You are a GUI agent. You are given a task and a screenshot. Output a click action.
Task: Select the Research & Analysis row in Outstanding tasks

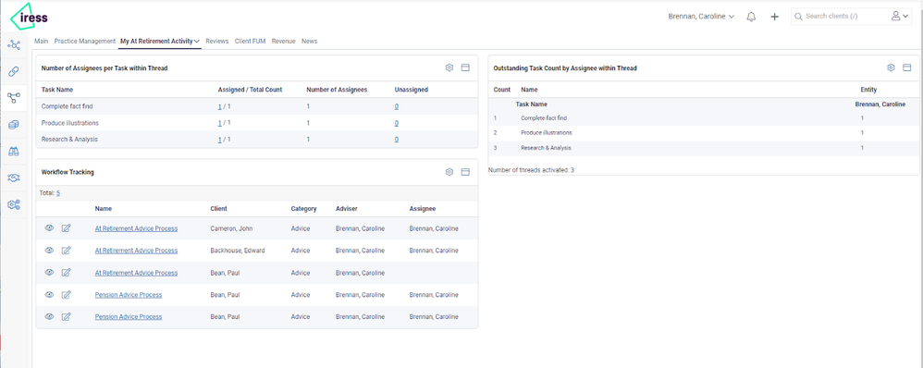coord(703,148)
